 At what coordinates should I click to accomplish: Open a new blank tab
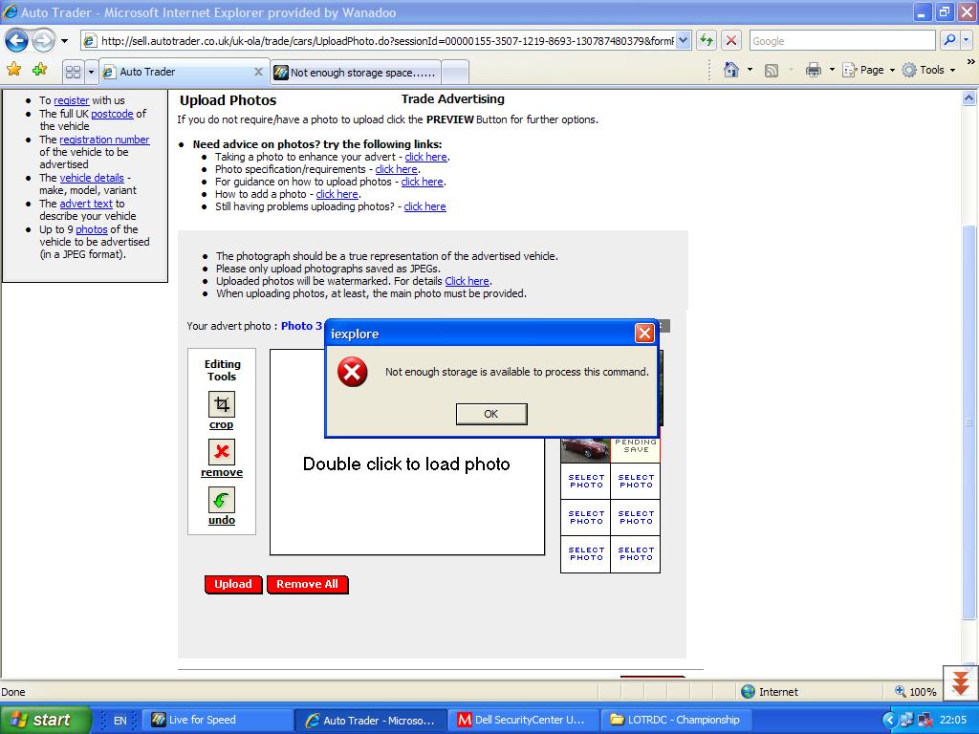pyautogui.click(x=455, y=73)
